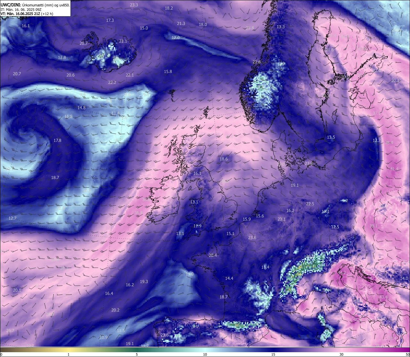Click the 11.0 value in Biscay
The width and height of the screenshot is (410, 357).
(190, 274)
